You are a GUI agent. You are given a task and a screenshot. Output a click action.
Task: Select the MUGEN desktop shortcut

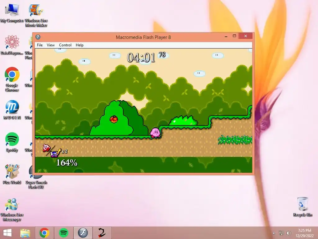point(12,110)
